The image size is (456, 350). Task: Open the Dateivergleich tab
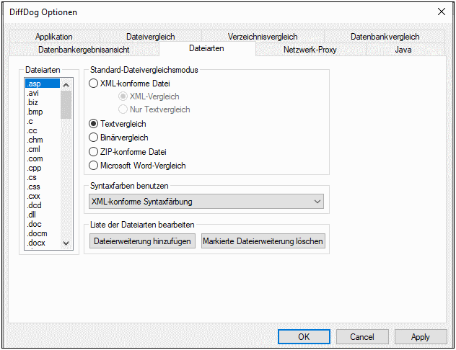pyautogui.click(x=151, y=37)
